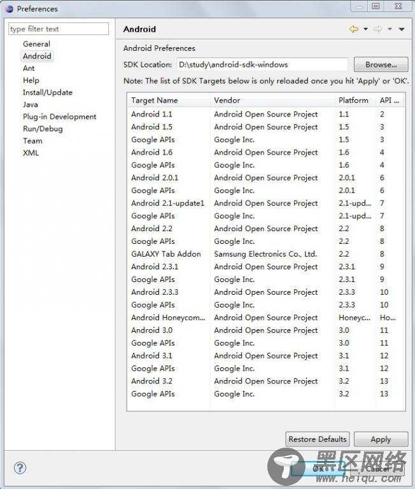415x489 pixels.
Task: Open the forward history dropdown arrow
Action: click(x=390, y=29)
